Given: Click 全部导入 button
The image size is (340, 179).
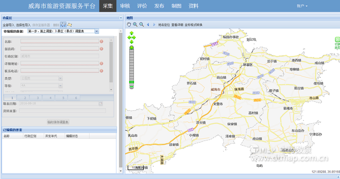Looking at the screenshot, I should click(x=8, y=25).
